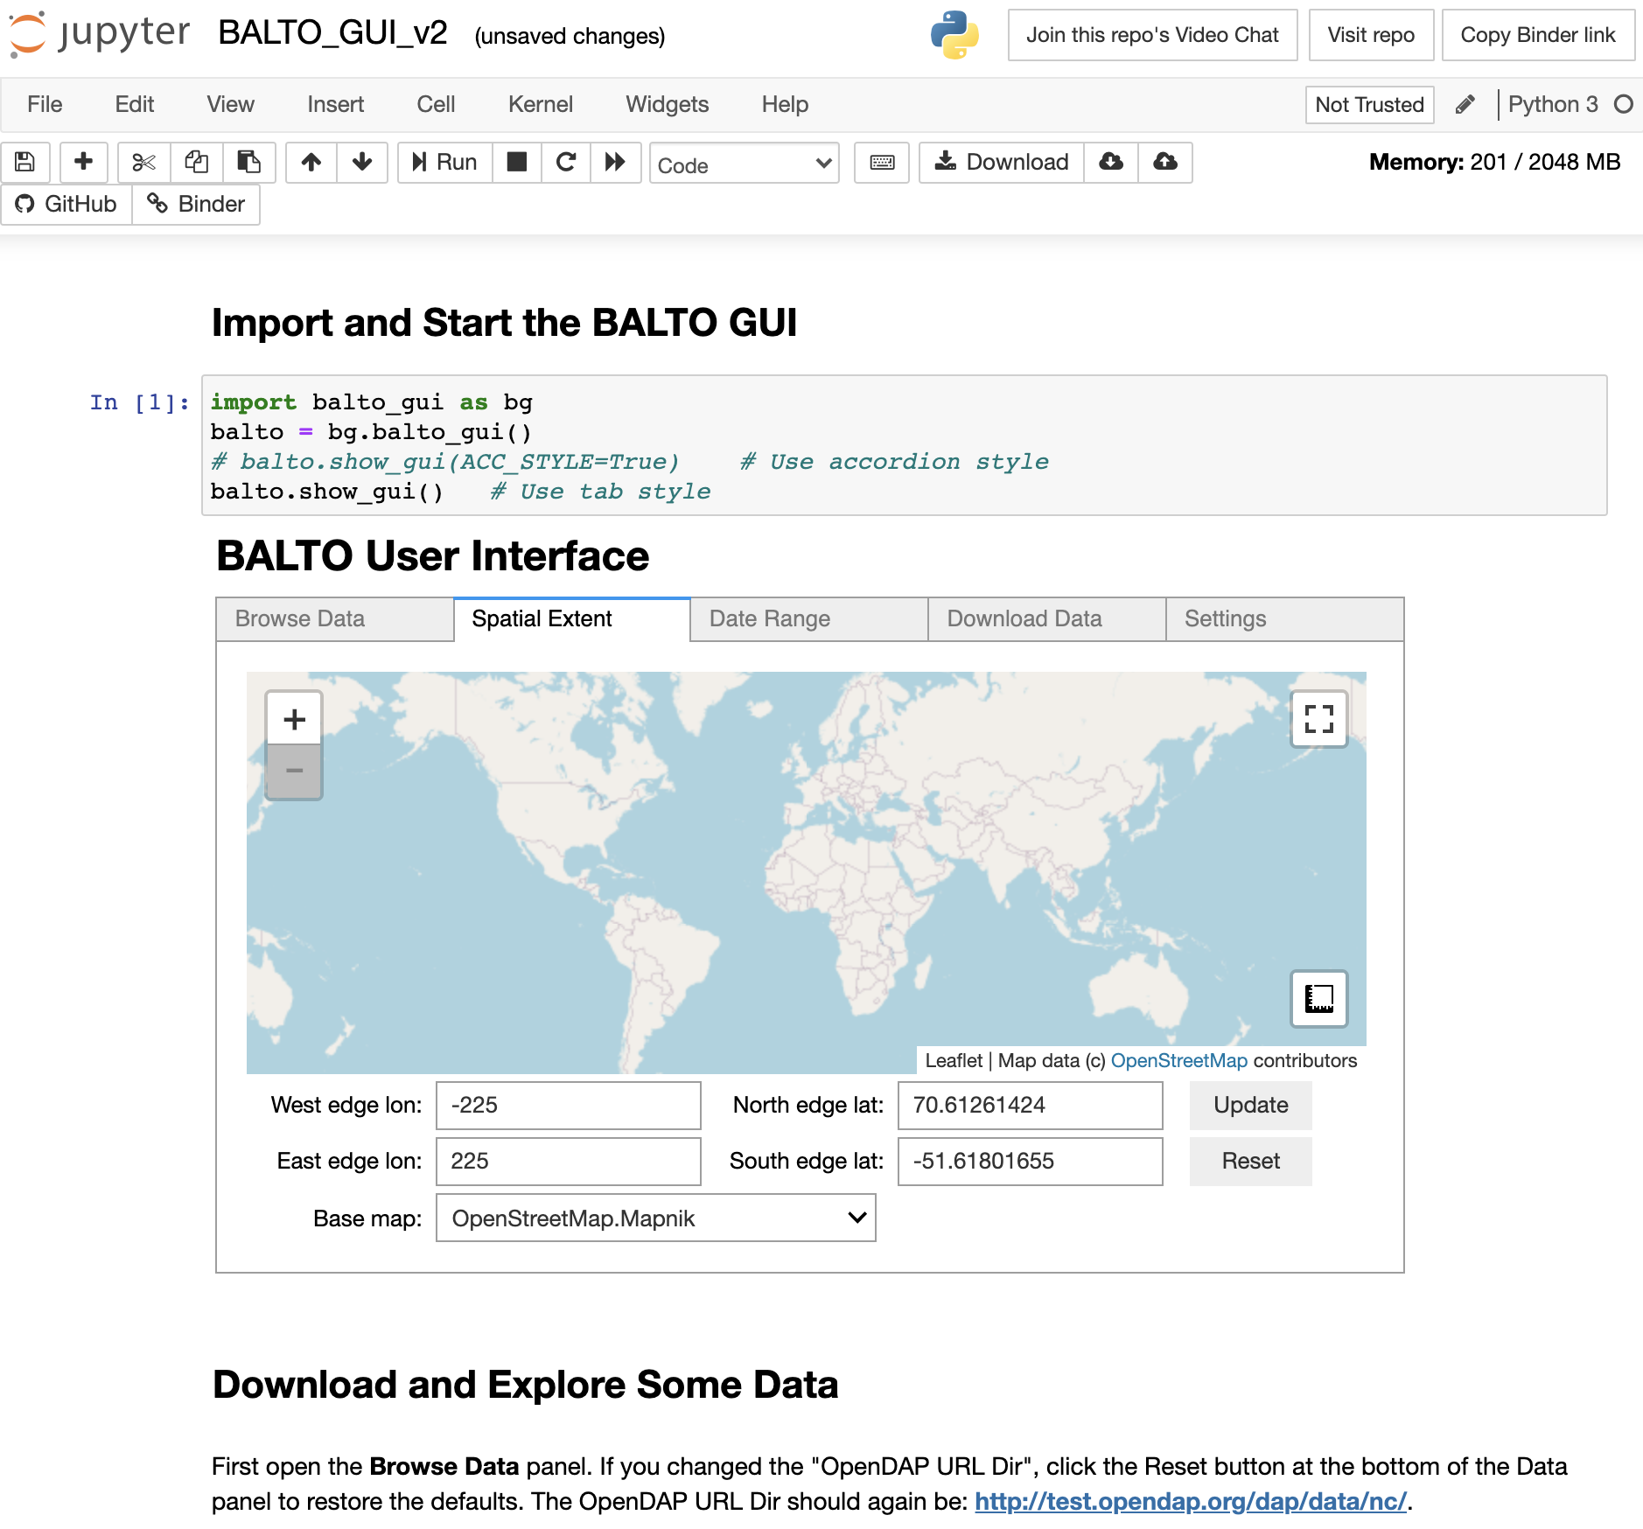Click the Python 3 kernel name

pyautogui.click(x=1553, y=105)
